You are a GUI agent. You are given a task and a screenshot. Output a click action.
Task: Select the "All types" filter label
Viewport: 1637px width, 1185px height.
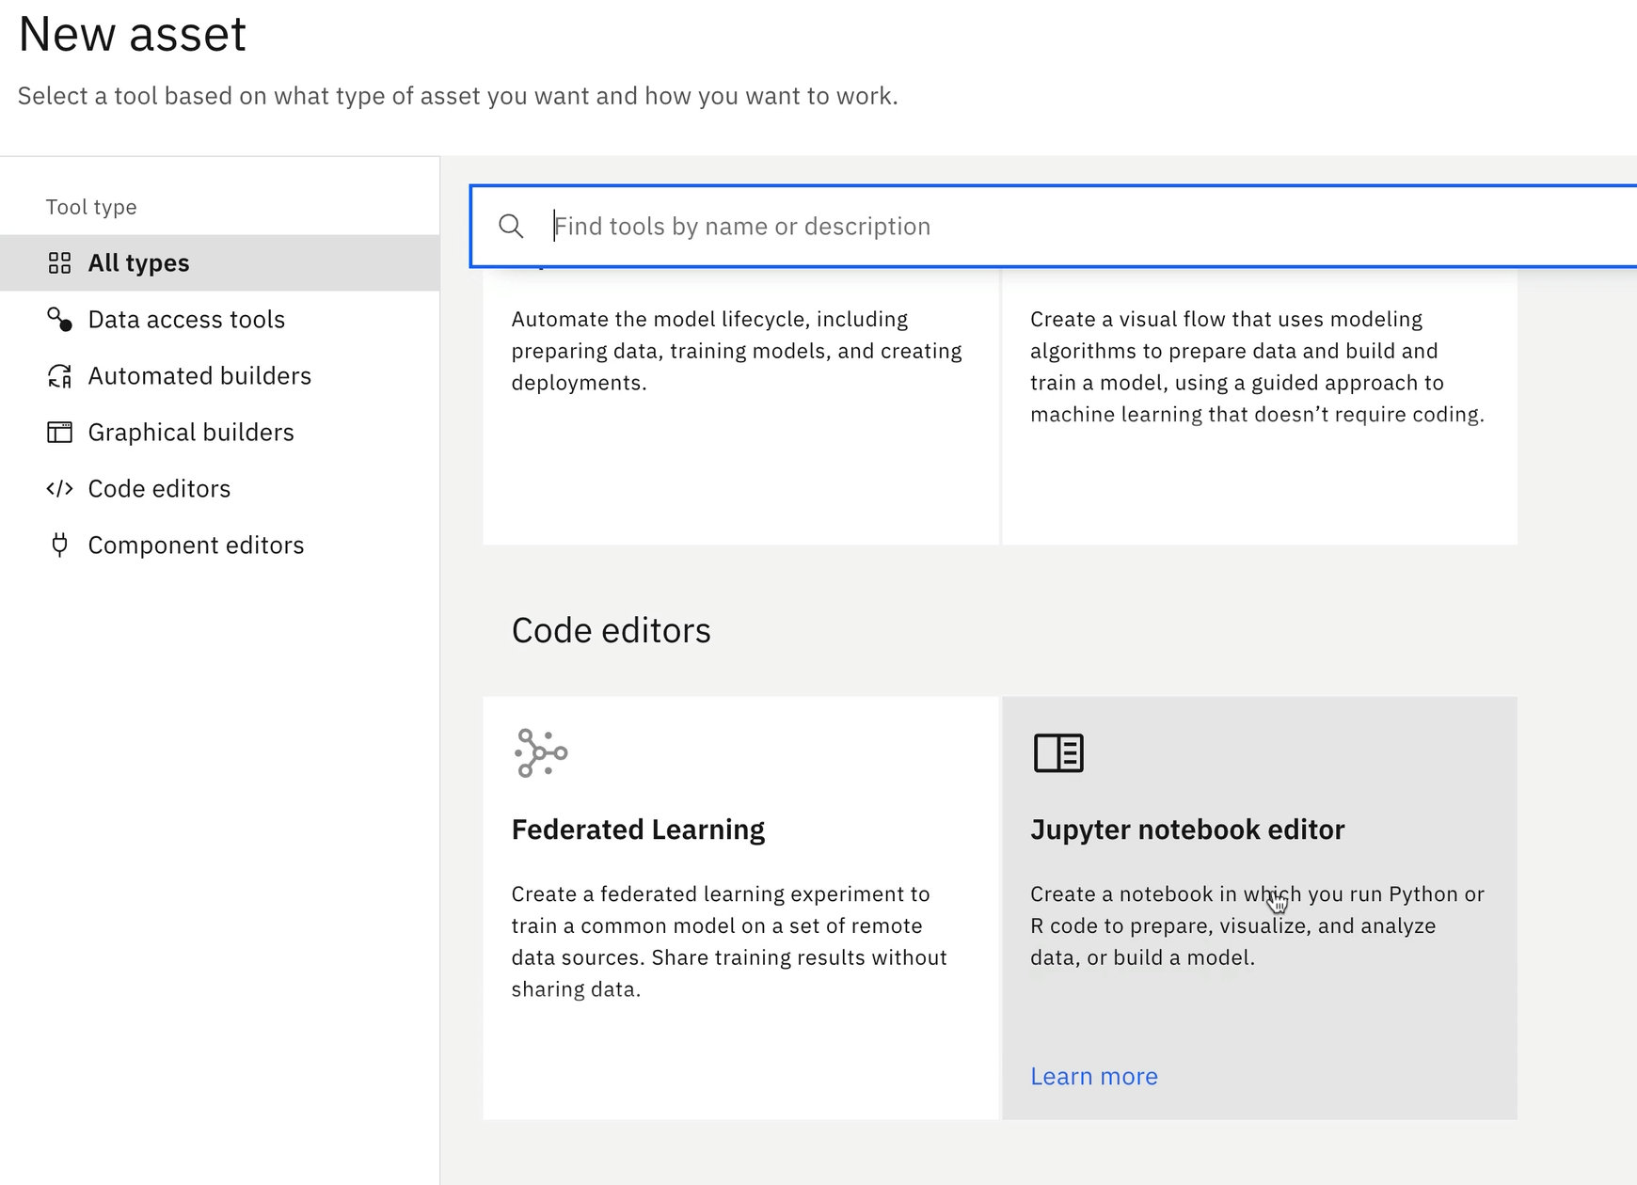138,263
